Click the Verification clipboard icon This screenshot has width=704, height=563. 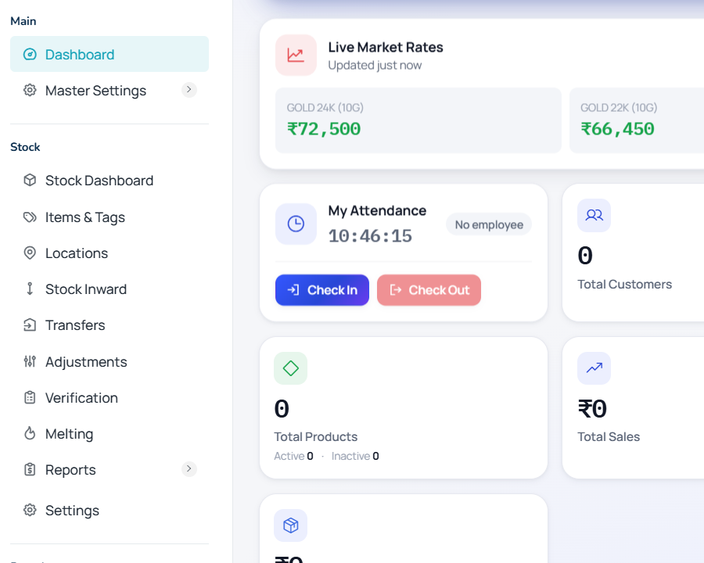coord(30,398)
